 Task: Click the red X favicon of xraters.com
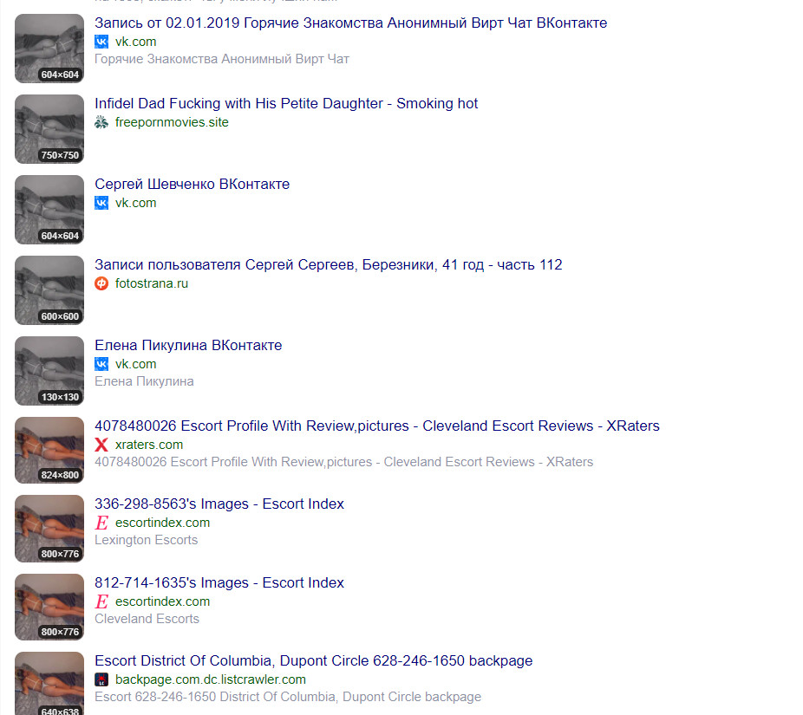[x=101, y=445]
